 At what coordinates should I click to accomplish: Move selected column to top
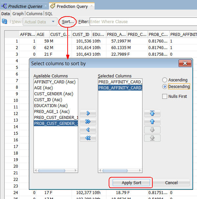[x=152, y=114]
